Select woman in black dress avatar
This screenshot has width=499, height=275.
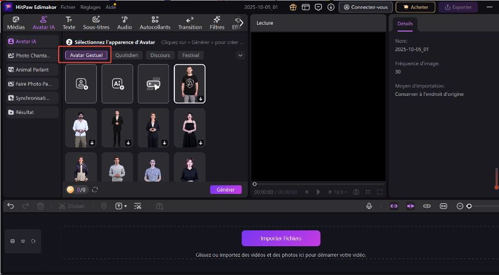tap(190, 128)
